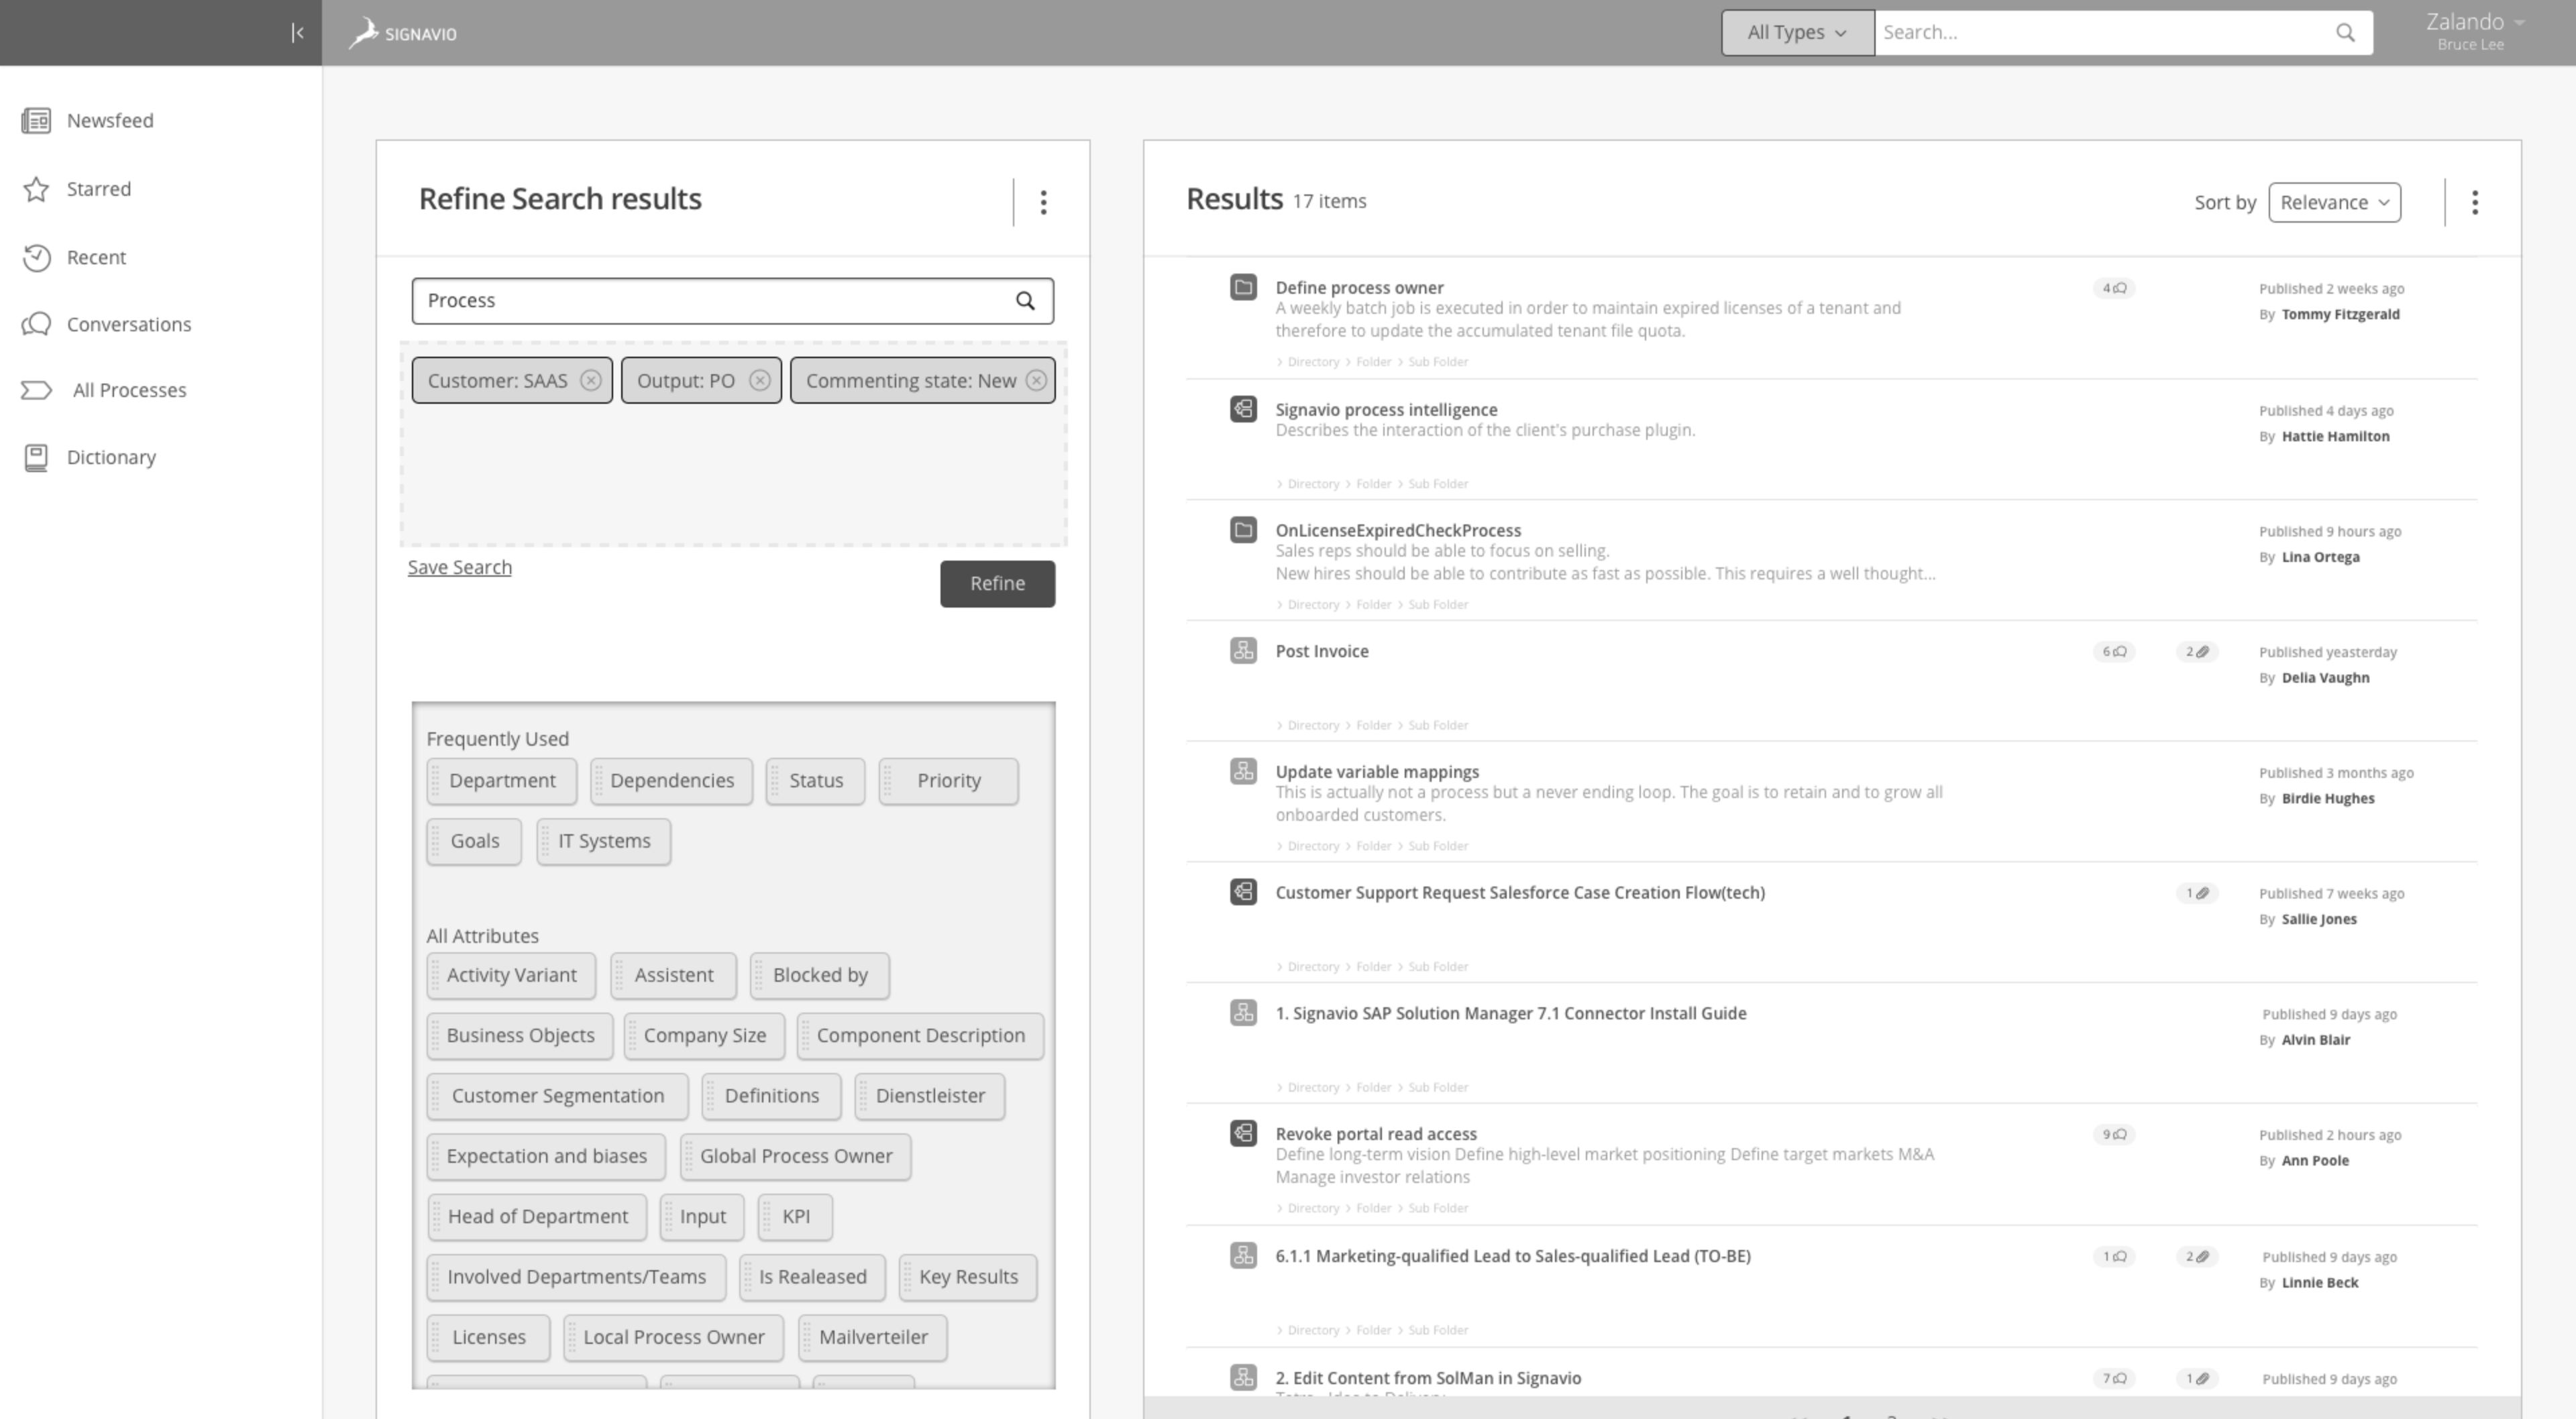Click the Revoke portal read access icon

pos(1243,1133)
